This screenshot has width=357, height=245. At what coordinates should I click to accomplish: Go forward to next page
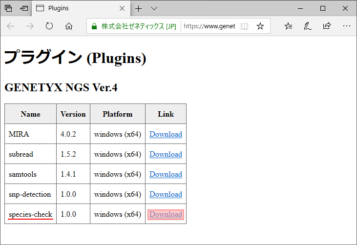pyautogui.click(x=30, y=26)
